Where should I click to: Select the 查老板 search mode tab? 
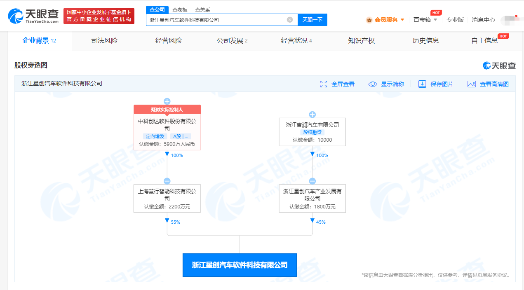179,10
